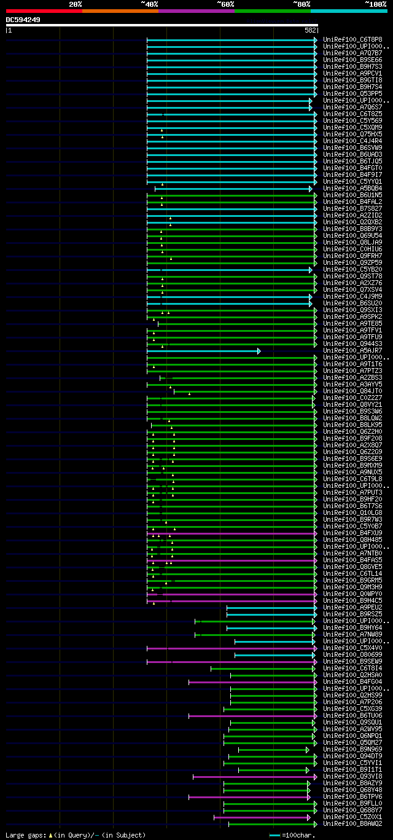Open hit UniRef100_B9H7S3
This screenshot has height=840, width=393.
pos(352,66)
